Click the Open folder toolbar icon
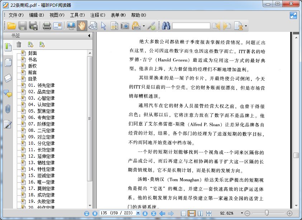 point(11,26)
